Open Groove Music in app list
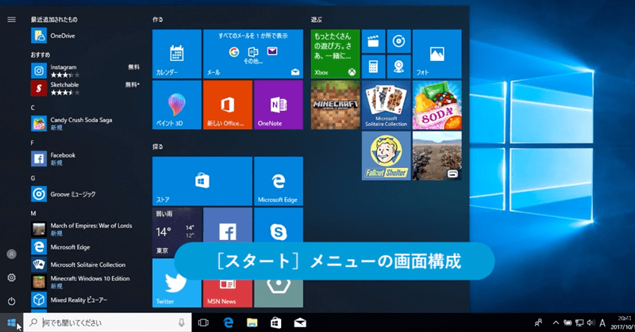This screenshot has width=635, height=332. [x=86, y=194]
